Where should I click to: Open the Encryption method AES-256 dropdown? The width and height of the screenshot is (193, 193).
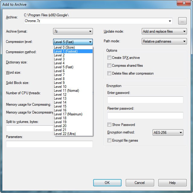pos(168,133)
